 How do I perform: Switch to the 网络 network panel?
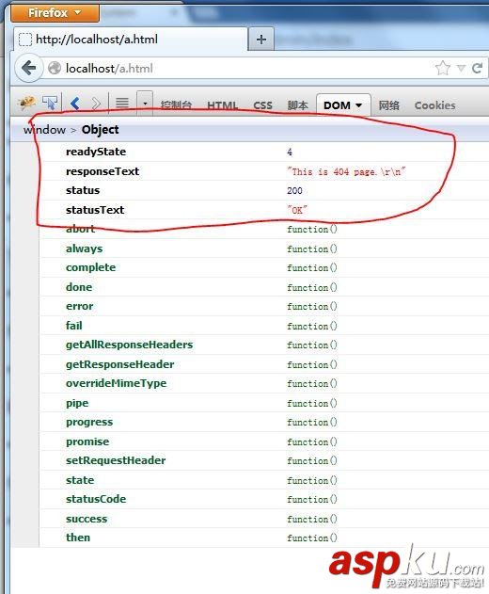(x=389, y=105)
